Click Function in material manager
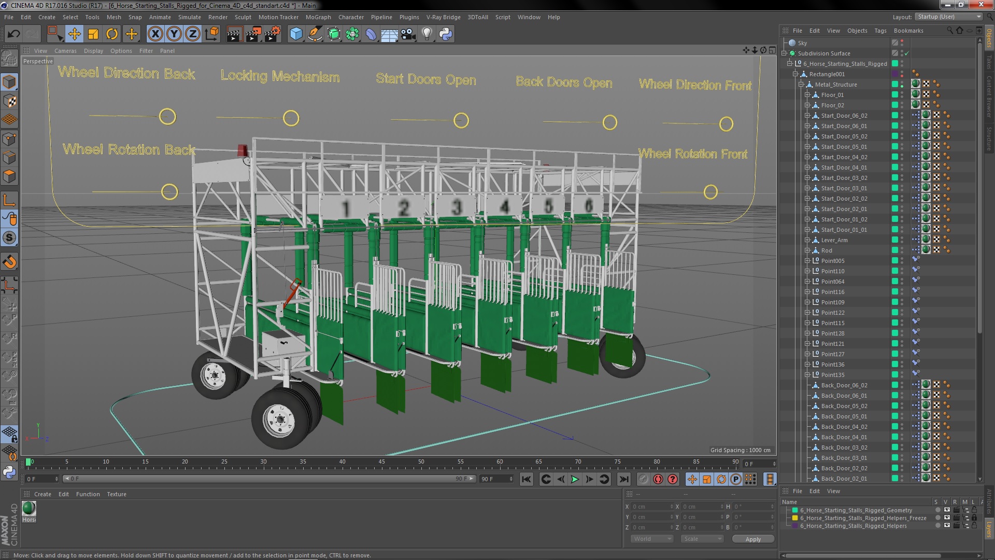Viewport: 995px width, 560px height. click(x=88, y=494)
